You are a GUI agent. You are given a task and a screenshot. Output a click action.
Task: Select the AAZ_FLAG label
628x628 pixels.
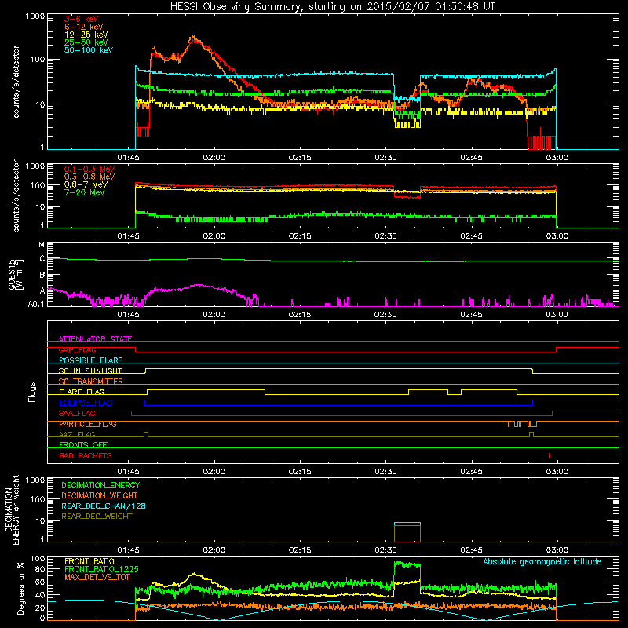pos(77,434)
